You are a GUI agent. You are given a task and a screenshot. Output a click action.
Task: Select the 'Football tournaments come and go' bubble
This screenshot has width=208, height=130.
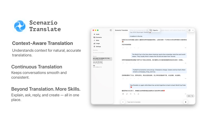point(159,71)
